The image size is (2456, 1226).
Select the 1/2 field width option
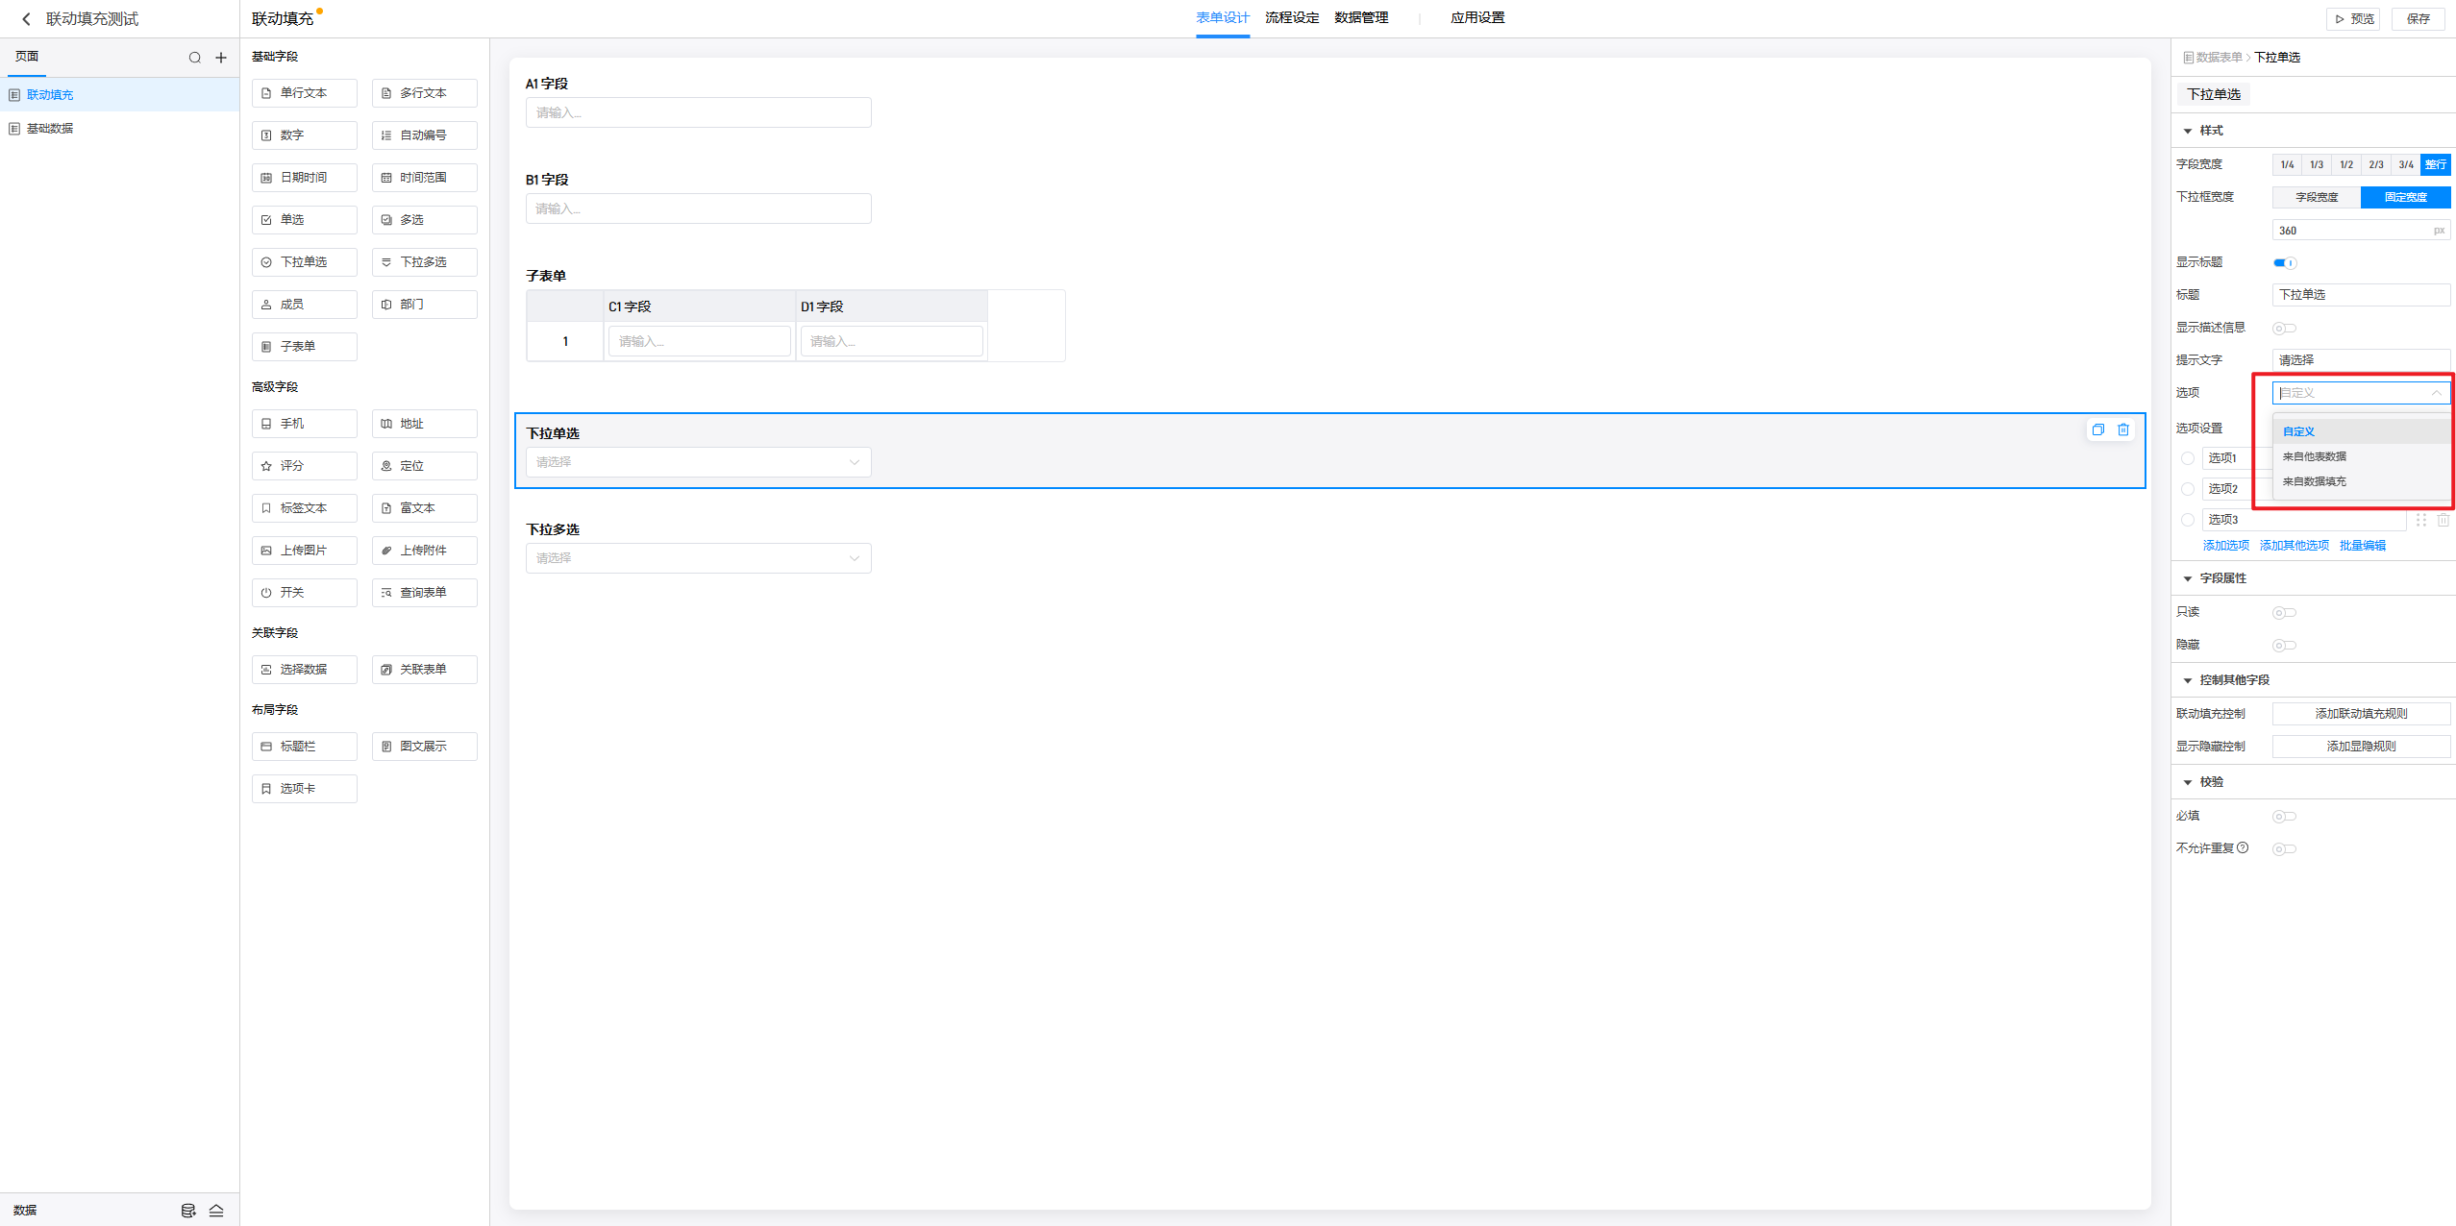(2346, 164)
